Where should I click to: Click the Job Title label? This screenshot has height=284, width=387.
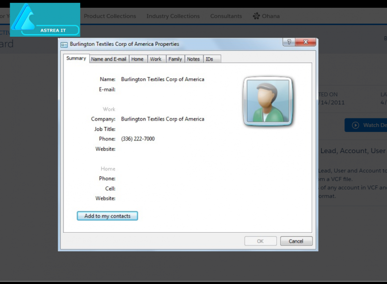tap(104, 129)
